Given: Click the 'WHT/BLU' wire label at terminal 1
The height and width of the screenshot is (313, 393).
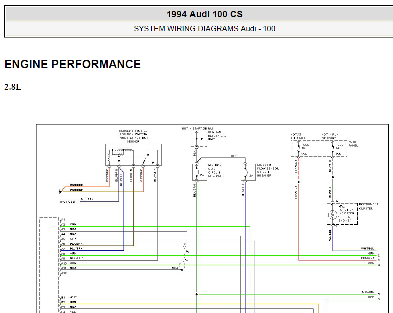Looking at the screenshot, I should 368,248.
